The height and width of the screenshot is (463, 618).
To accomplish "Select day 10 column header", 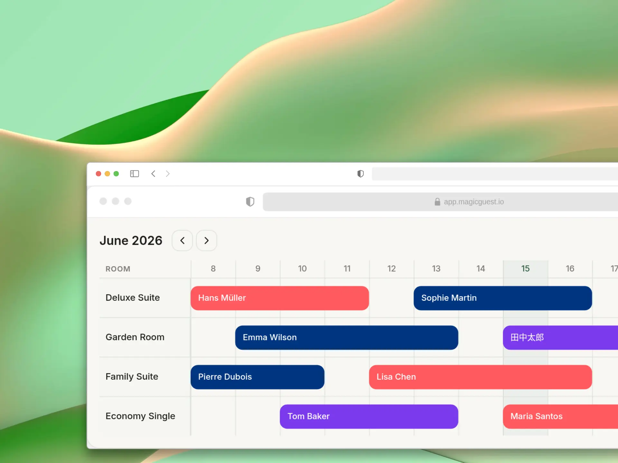I will pyautogui.click(x=302, y=268).
